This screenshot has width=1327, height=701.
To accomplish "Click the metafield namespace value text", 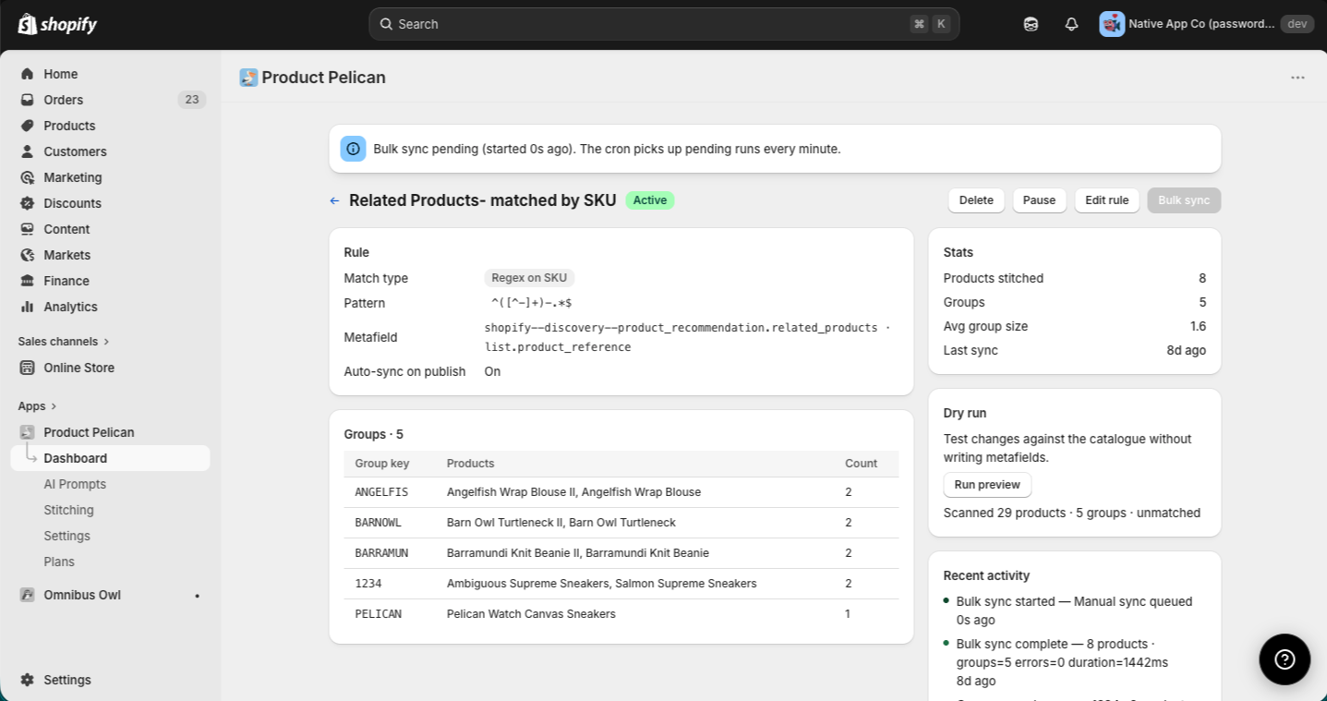I will 687,337.
